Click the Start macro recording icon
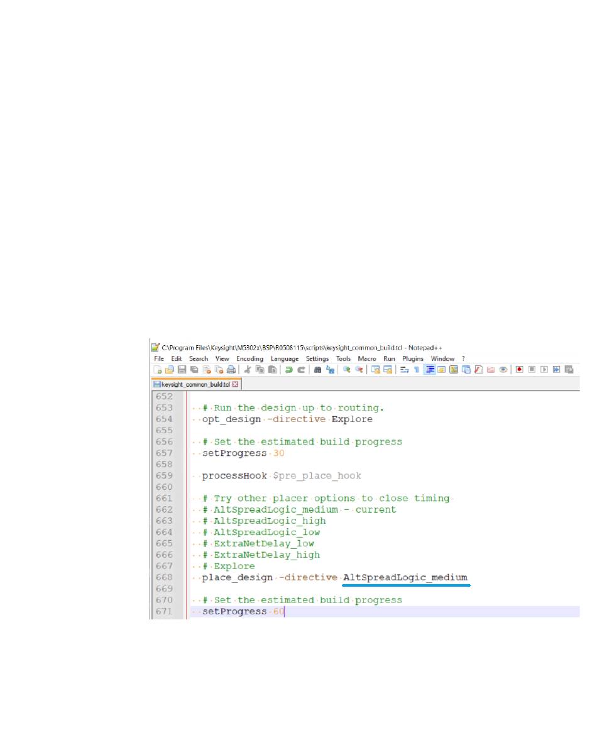 tap(520, 370)
